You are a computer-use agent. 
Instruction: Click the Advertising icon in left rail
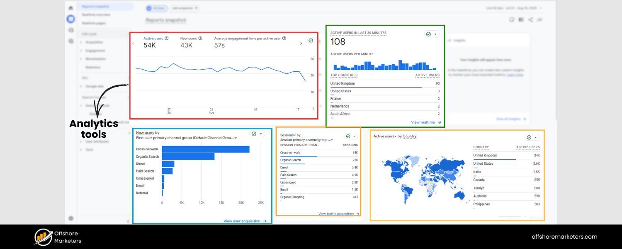pos(71,41)
